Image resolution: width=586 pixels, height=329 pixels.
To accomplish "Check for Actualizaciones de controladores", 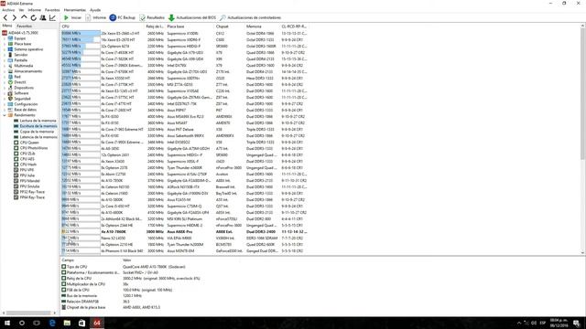I will pos(250,17).
